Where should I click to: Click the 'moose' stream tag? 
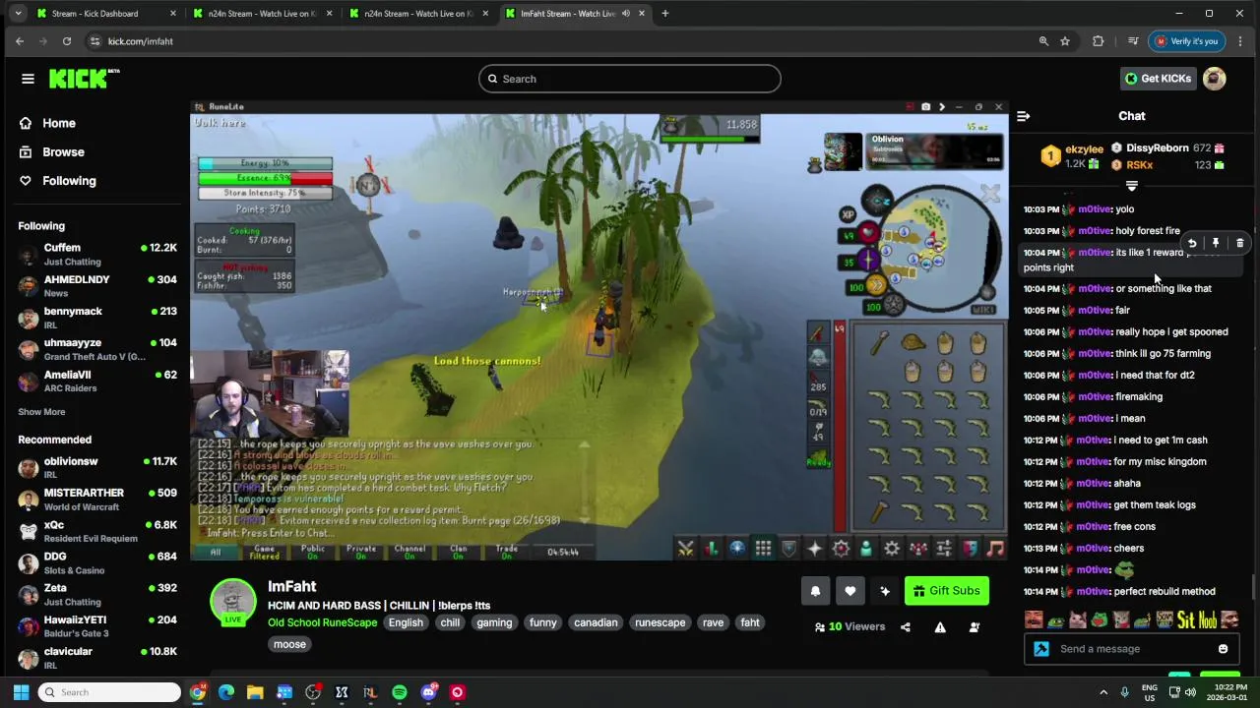tap(289, 644)
